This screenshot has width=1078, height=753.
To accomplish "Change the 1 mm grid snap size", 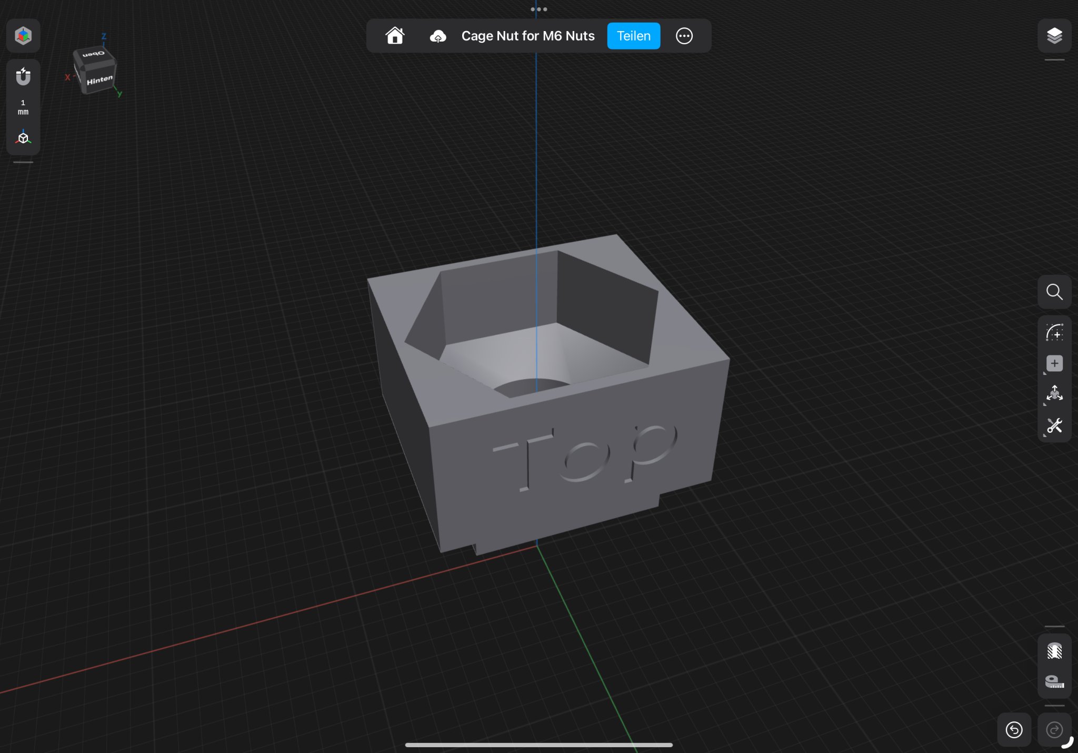I will coord(23,107).
